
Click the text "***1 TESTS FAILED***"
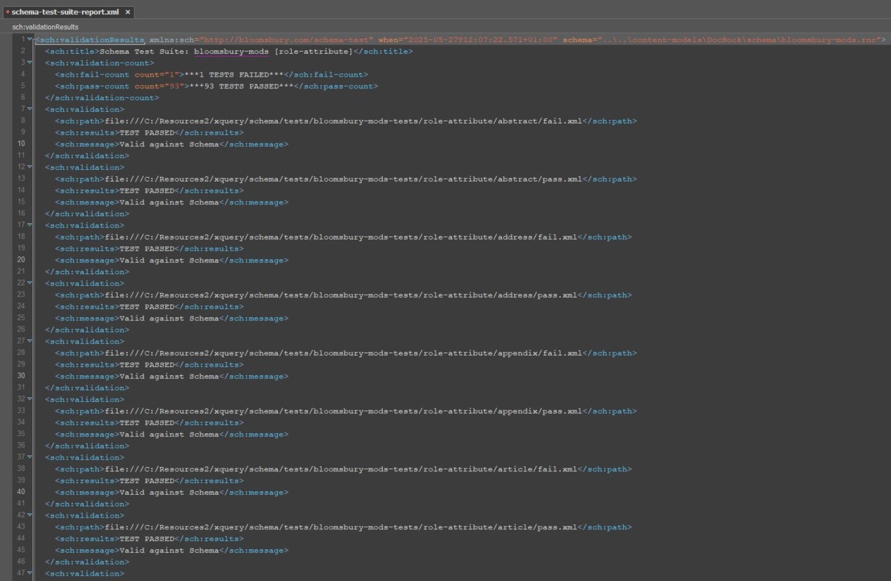[234, 75]
